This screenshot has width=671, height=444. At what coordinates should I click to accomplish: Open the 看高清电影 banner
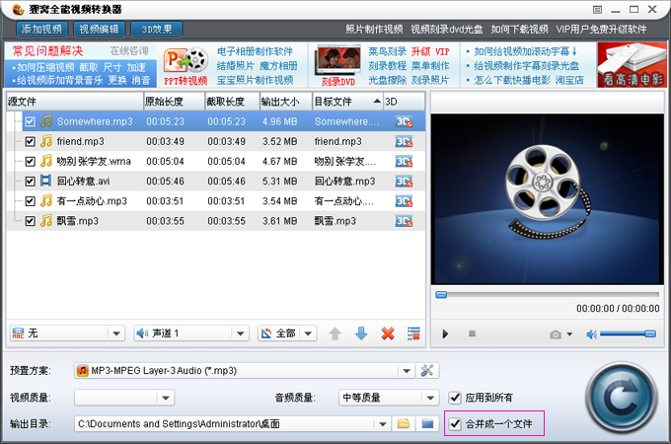633,65
